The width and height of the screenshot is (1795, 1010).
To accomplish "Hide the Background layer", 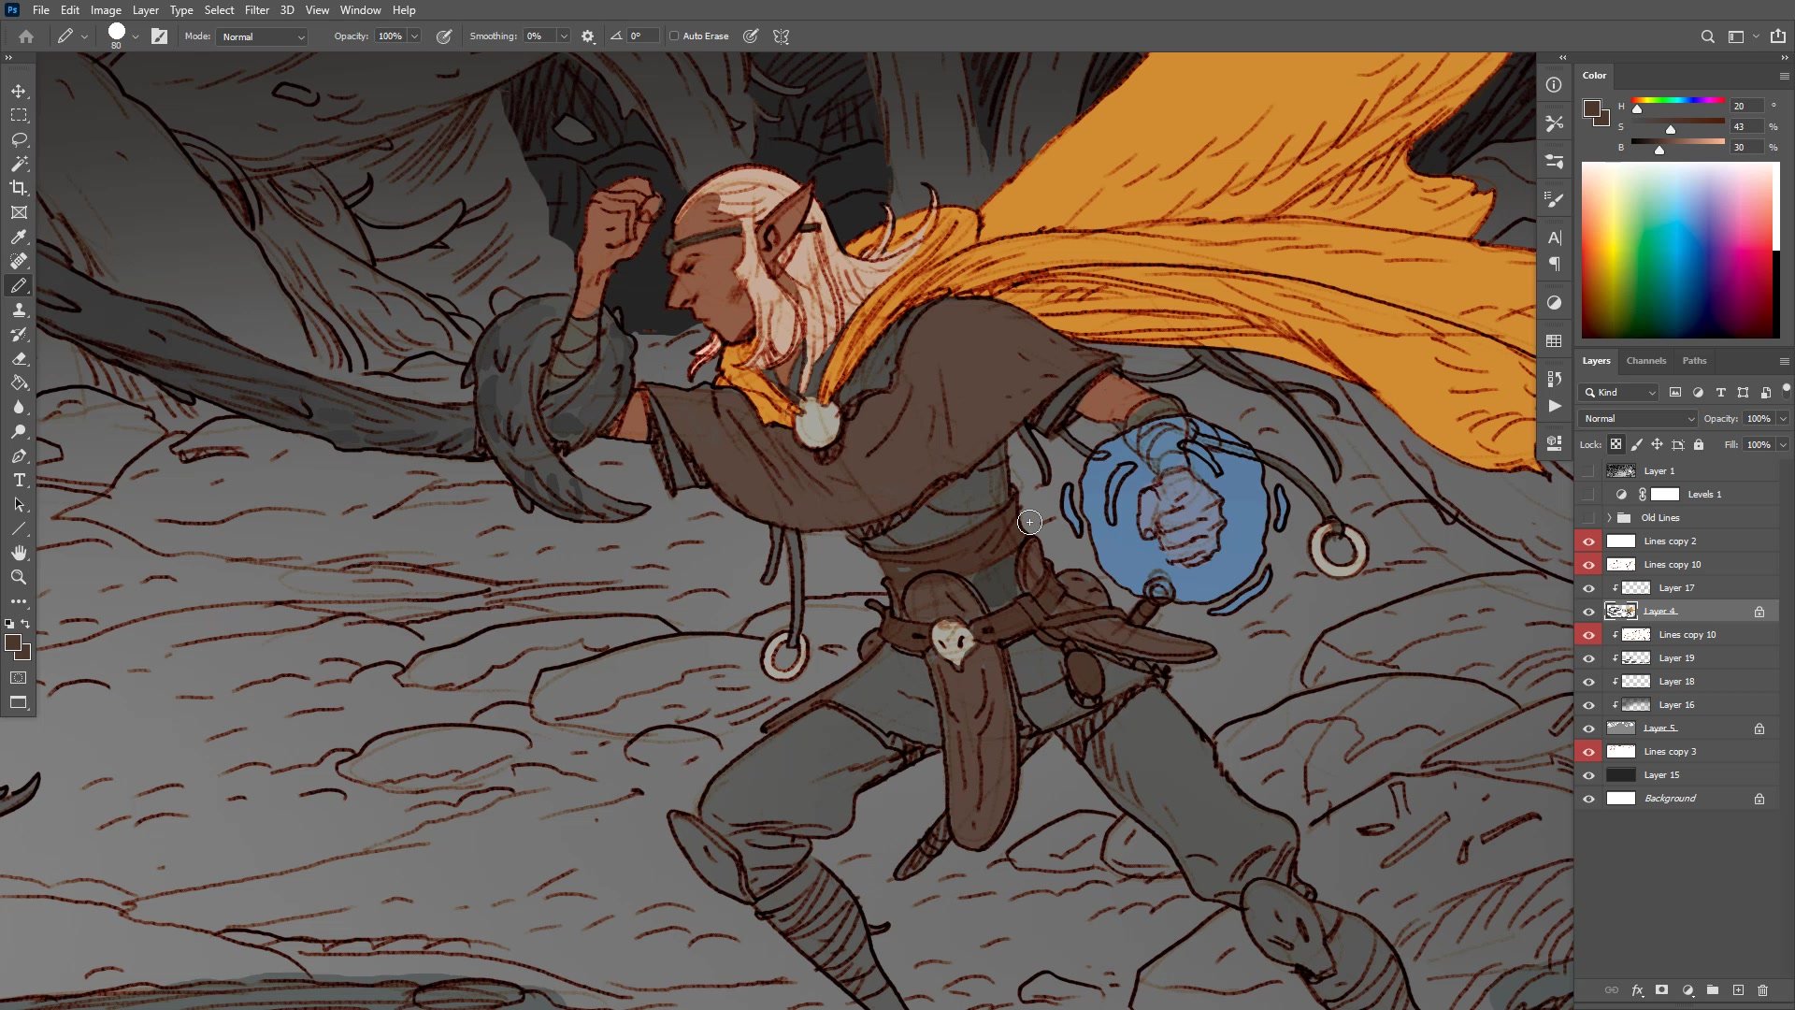I will pyautogui.click(x=1588, y=799).
